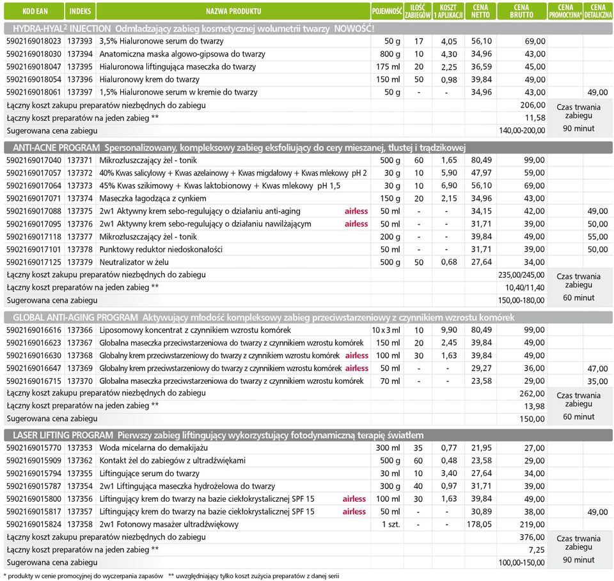Click 'Liposomowy koncentrat z czynnikiem wzrostu komórek'

(x=195, y=330)
